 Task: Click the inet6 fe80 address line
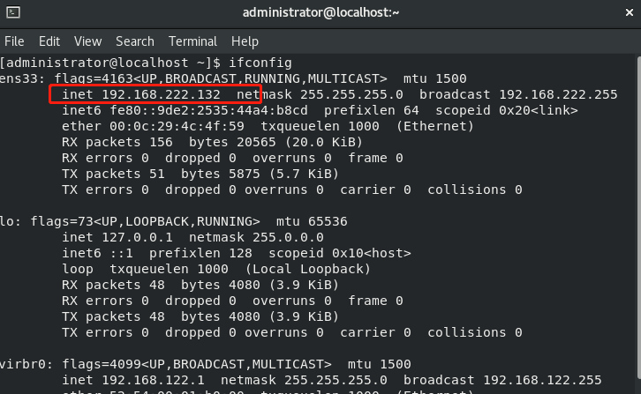pos(320,110)
